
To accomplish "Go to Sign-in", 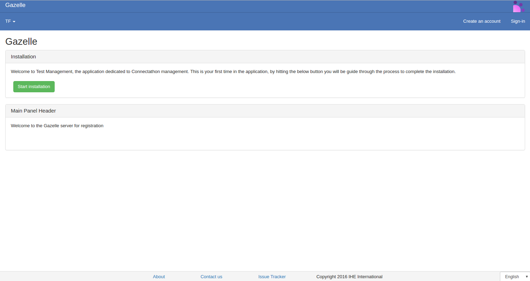I will pyautogui.click(x=518, y=21).
